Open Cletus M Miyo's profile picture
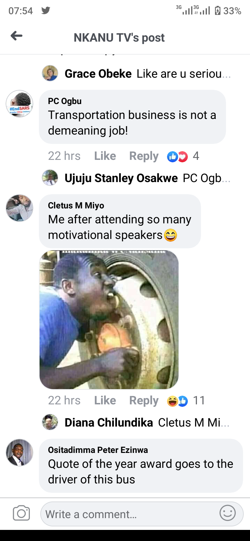 (x=20, y=208)
